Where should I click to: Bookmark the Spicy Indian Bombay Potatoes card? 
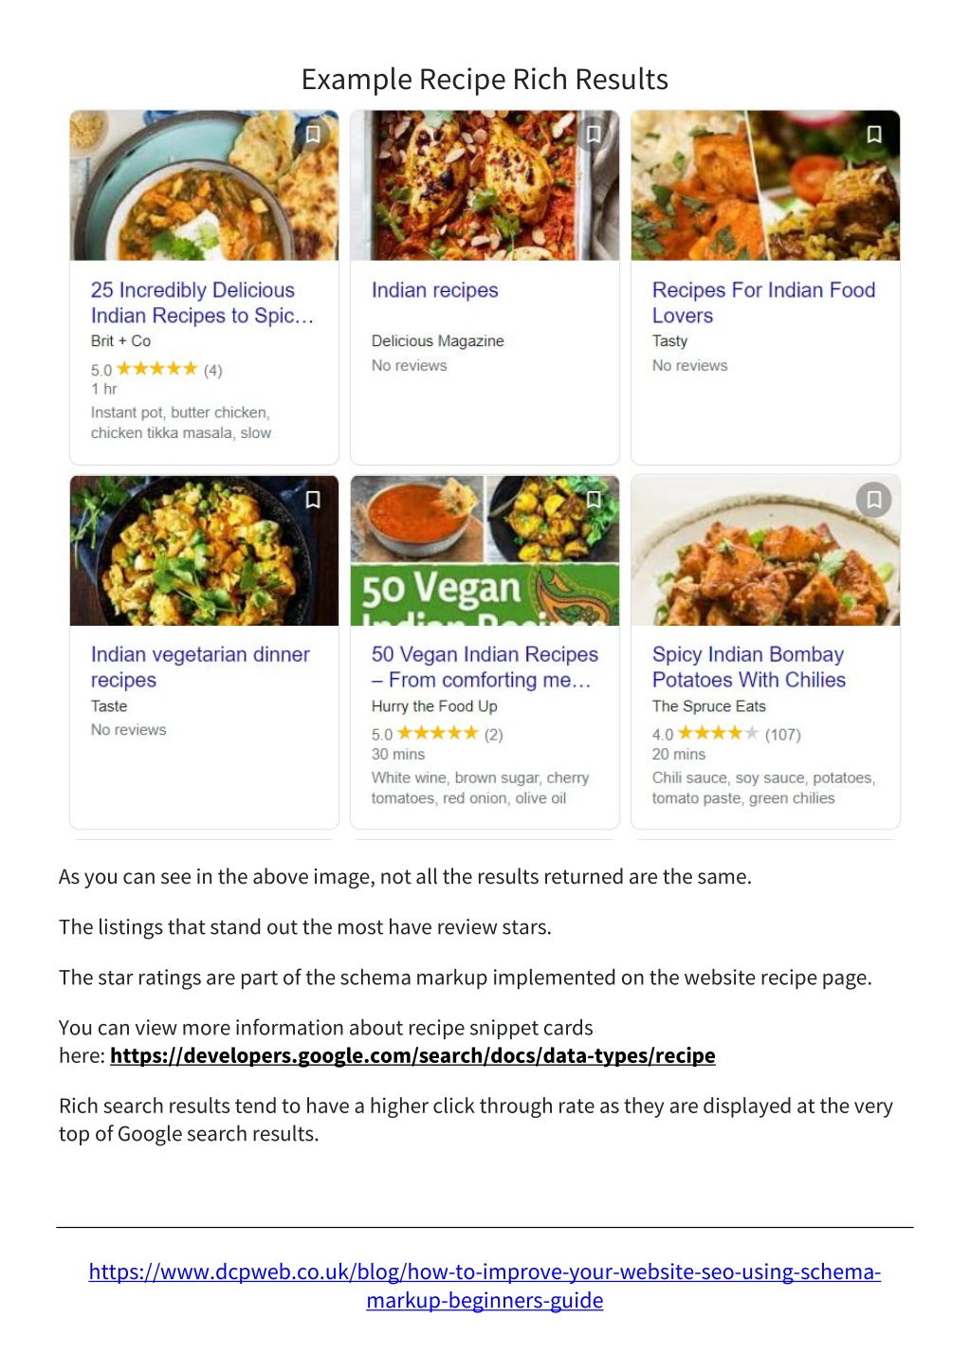[x=874, y=500]
